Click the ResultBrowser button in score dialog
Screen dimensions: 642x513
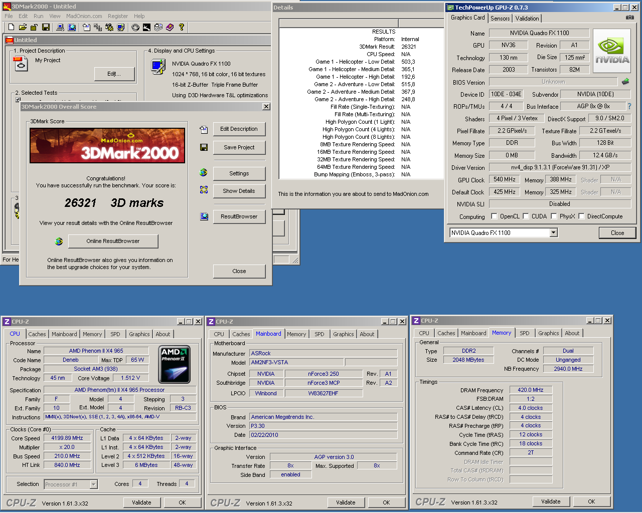(x=239, y=216)
